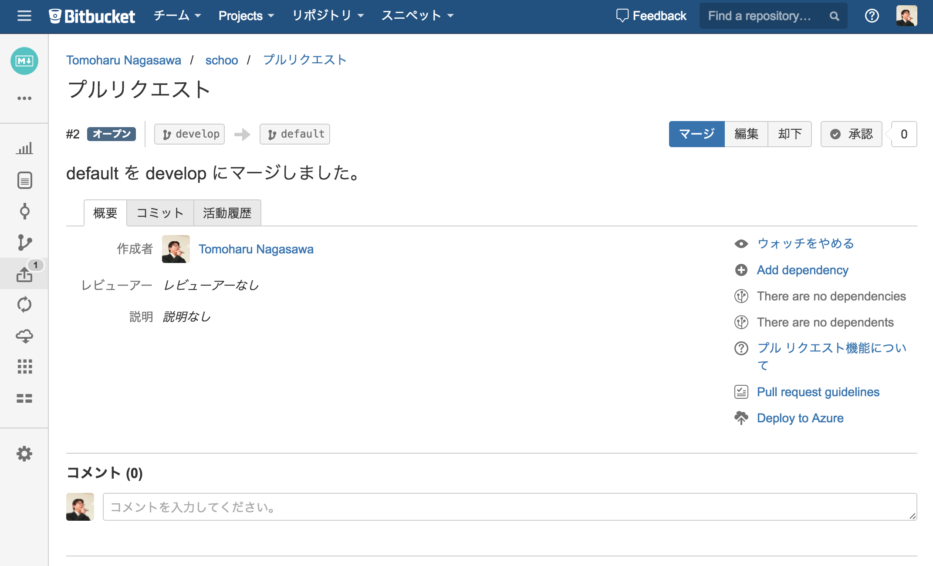Screen dimensions: 933x566
Task: View Commits via the commit node icon
Action: point(25,212)
